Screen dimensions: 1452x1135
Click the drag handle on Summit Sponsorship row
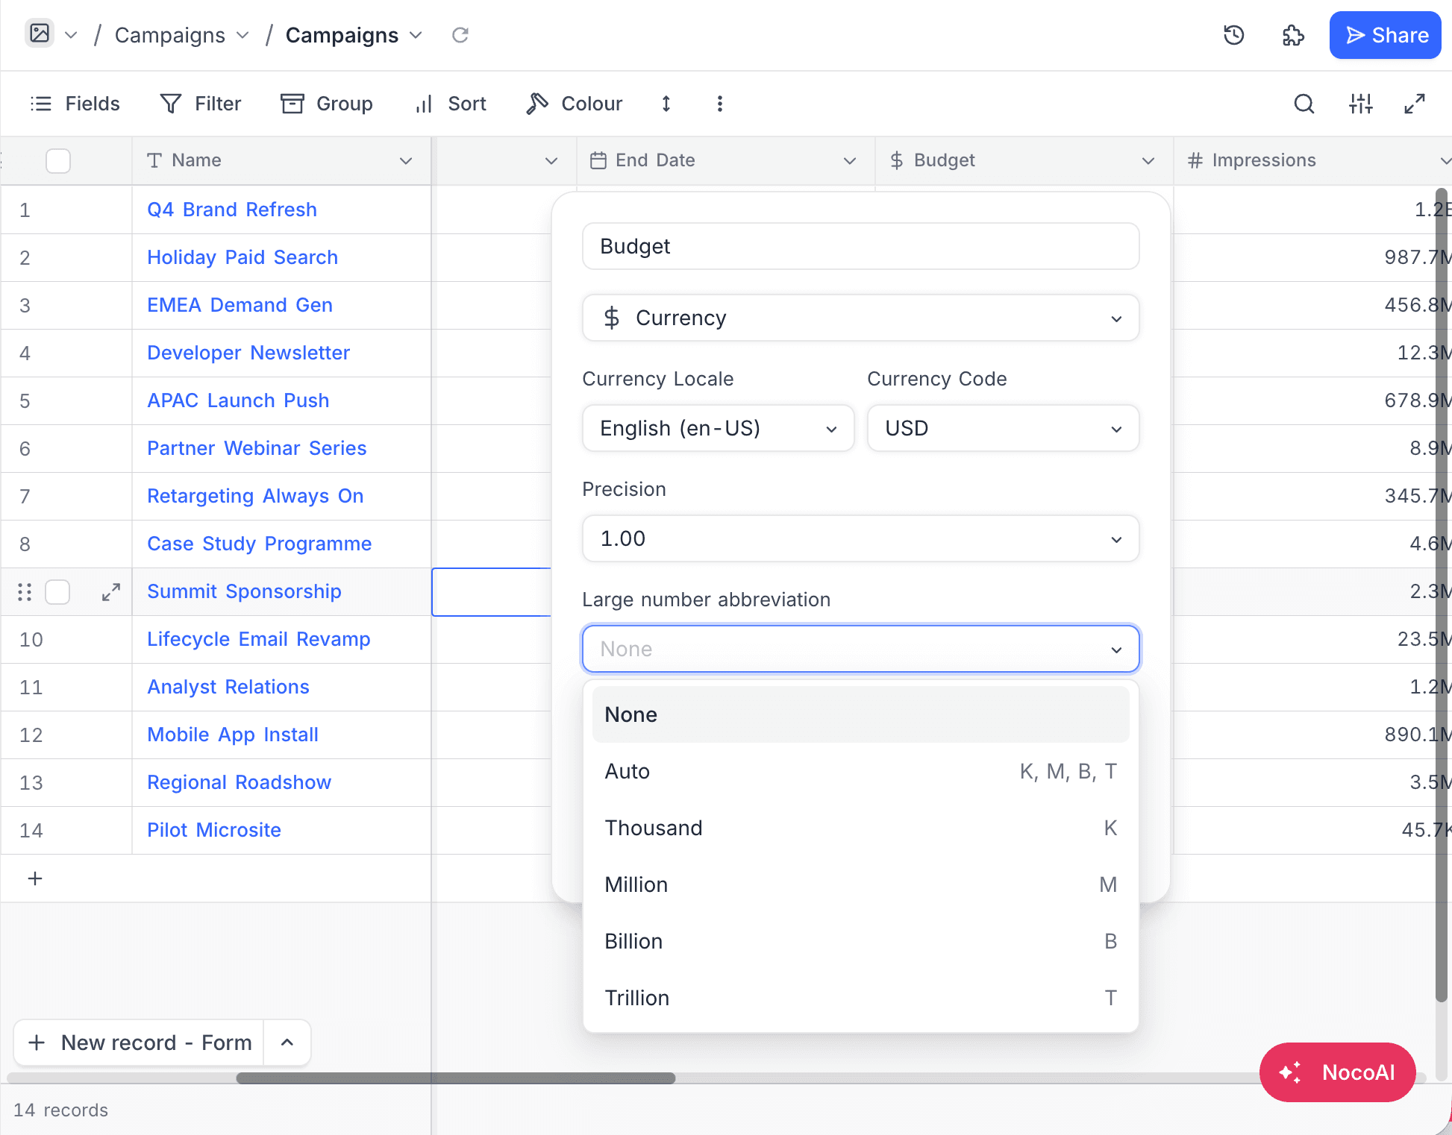(25, 592)
